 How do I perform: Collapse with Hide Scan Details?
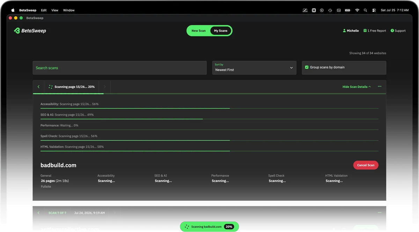tap(356, 87)
